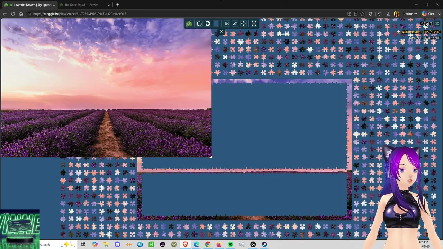The image size is (443, 249).
Task: Open the browser extensions puzzle icon
Action: [371, 14]
